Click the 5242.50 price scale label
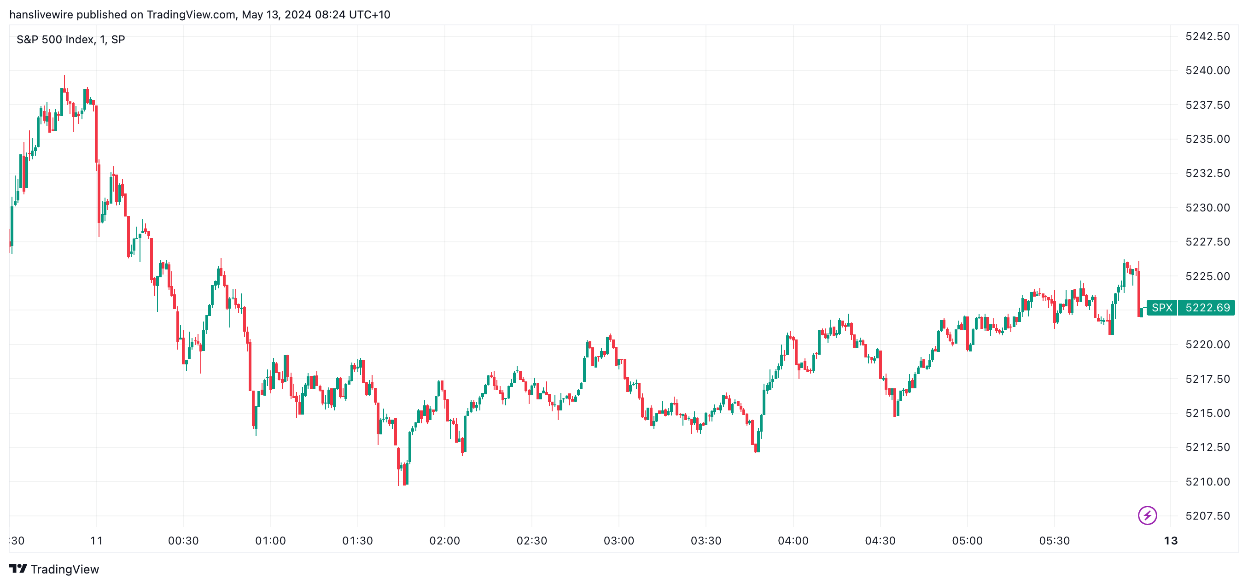This screenshot has height=585, width=1248. click(1207, 36)
